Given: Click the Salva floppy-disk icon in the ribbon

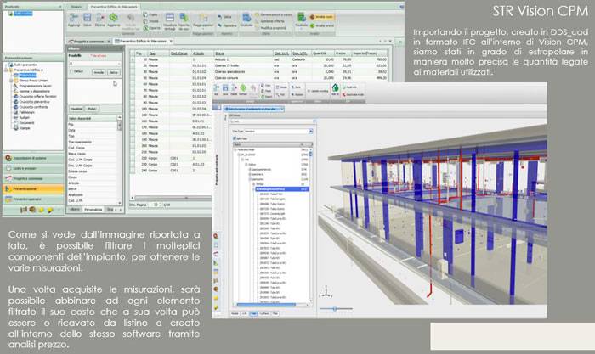Looking at the screenshot, I should point(88,18).
